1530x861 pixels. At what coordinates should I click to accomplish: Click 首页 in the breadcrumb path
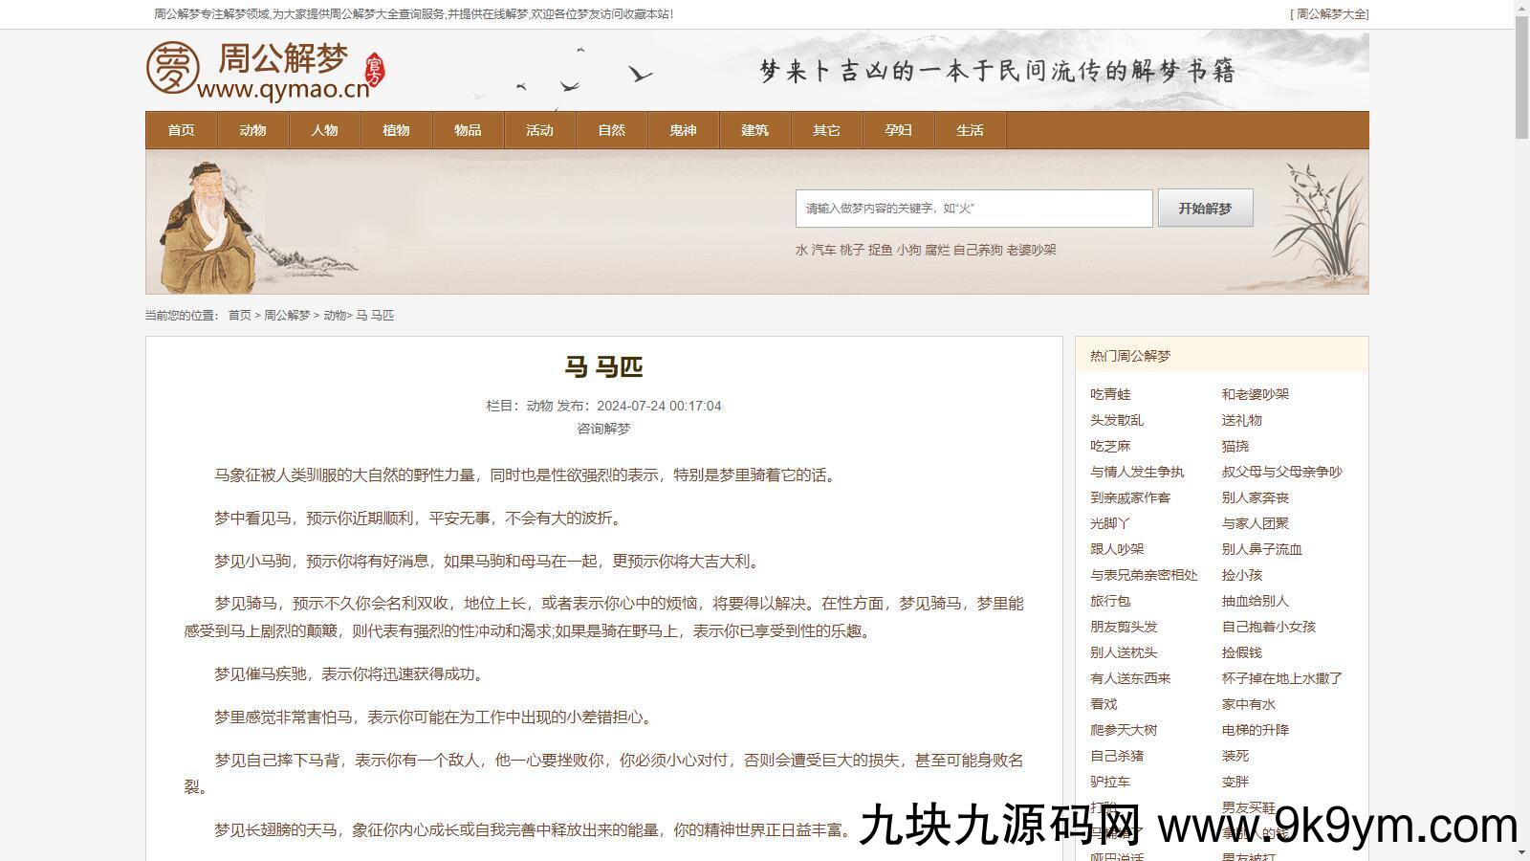click(x=239, y=315)
